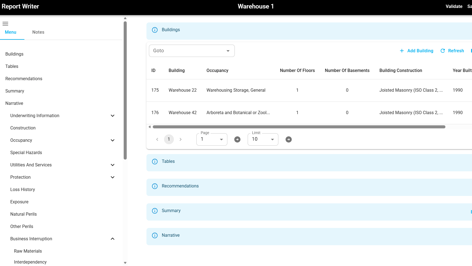Open Buildings in the sidebar menu
Image resolution: width=472 pixels, height=266 pixels.
tap(15, 54)
